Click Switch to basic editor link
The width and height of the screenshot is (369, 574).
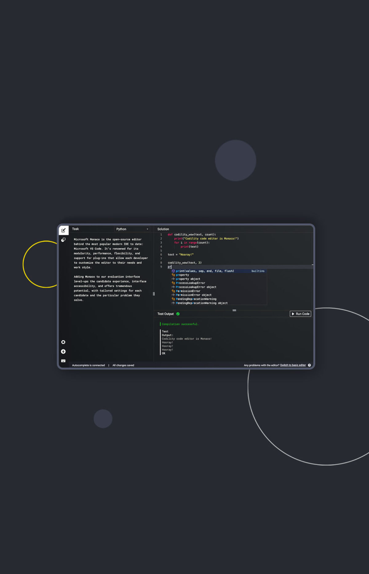[293, 365]
